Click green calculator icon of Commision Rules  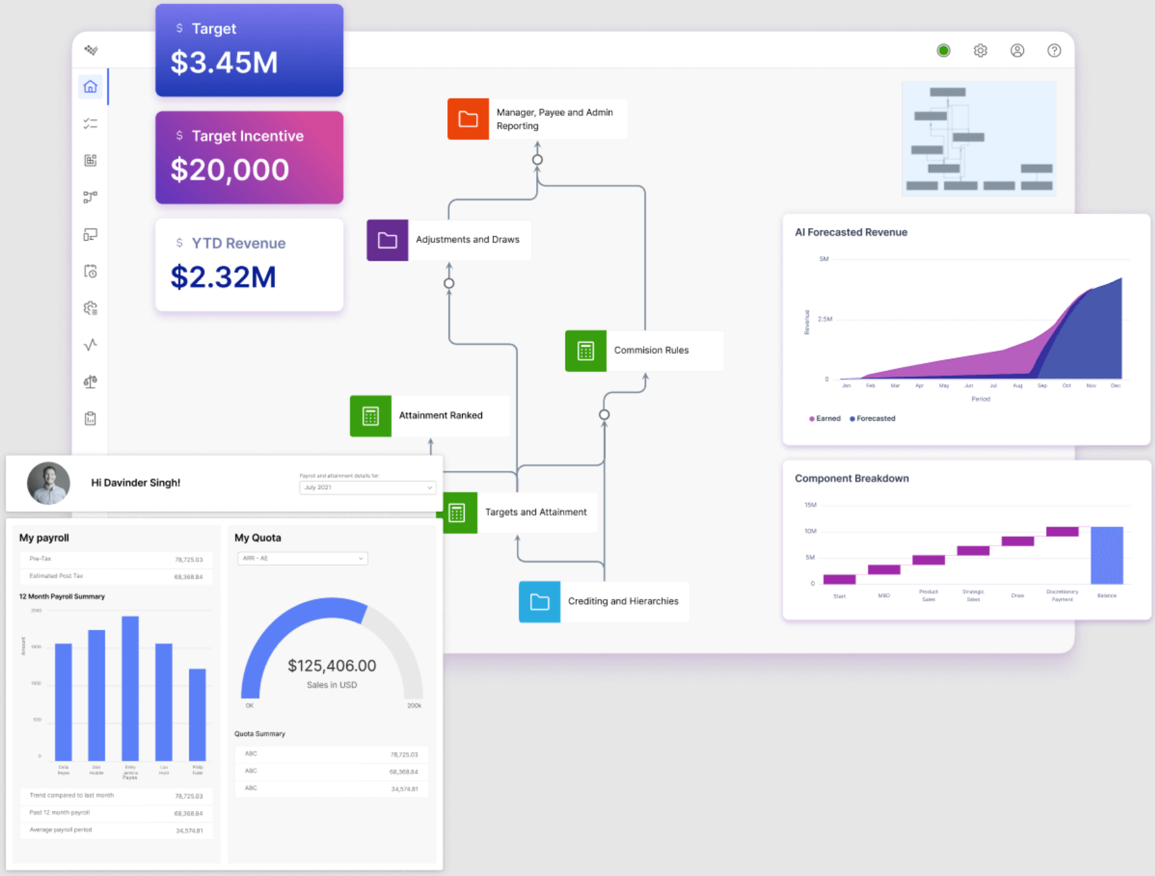[x=586, y=351]
